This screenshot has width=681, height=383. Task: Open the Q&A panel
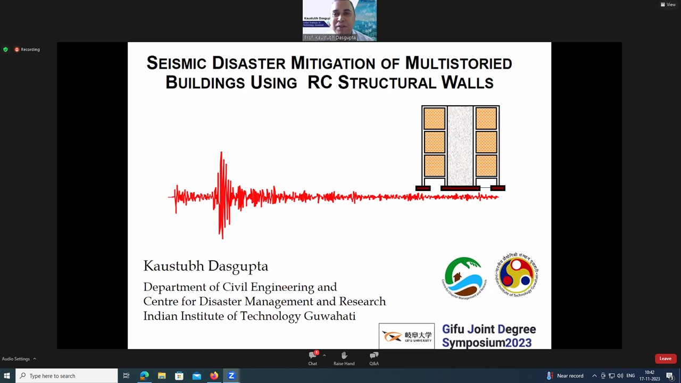(374, 359)
